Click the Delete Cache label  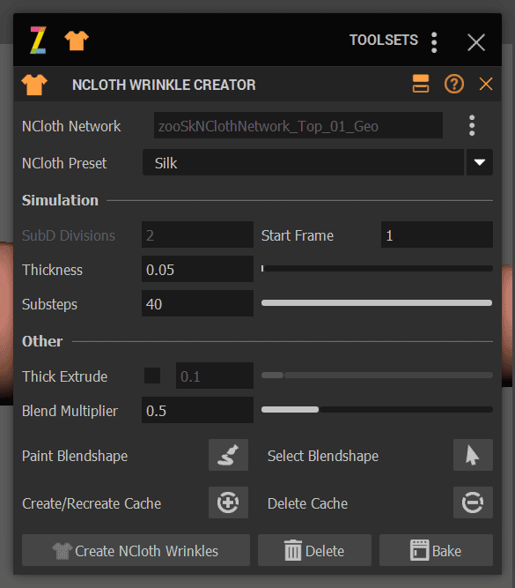click(307, 503)
